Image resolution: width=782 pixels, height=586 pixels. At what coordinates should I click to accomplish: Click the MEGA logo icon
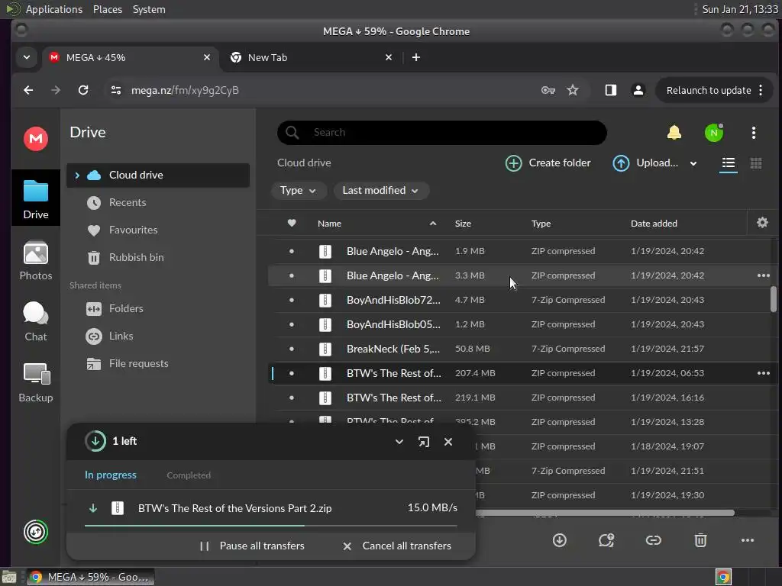coord(36,139)
